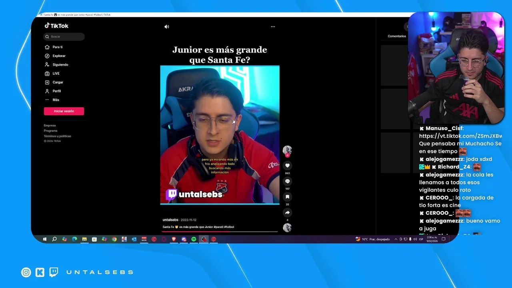Select the browser tab title
Image resolution: width=512 pixels, height=288 pixels.
[x=76, y=15]
